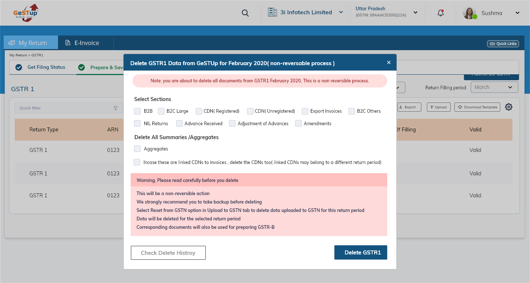Viewport: 530px width, 283px height.
Task: Close the Delete GSTR1 dialog with X
Action: [389, 63]
